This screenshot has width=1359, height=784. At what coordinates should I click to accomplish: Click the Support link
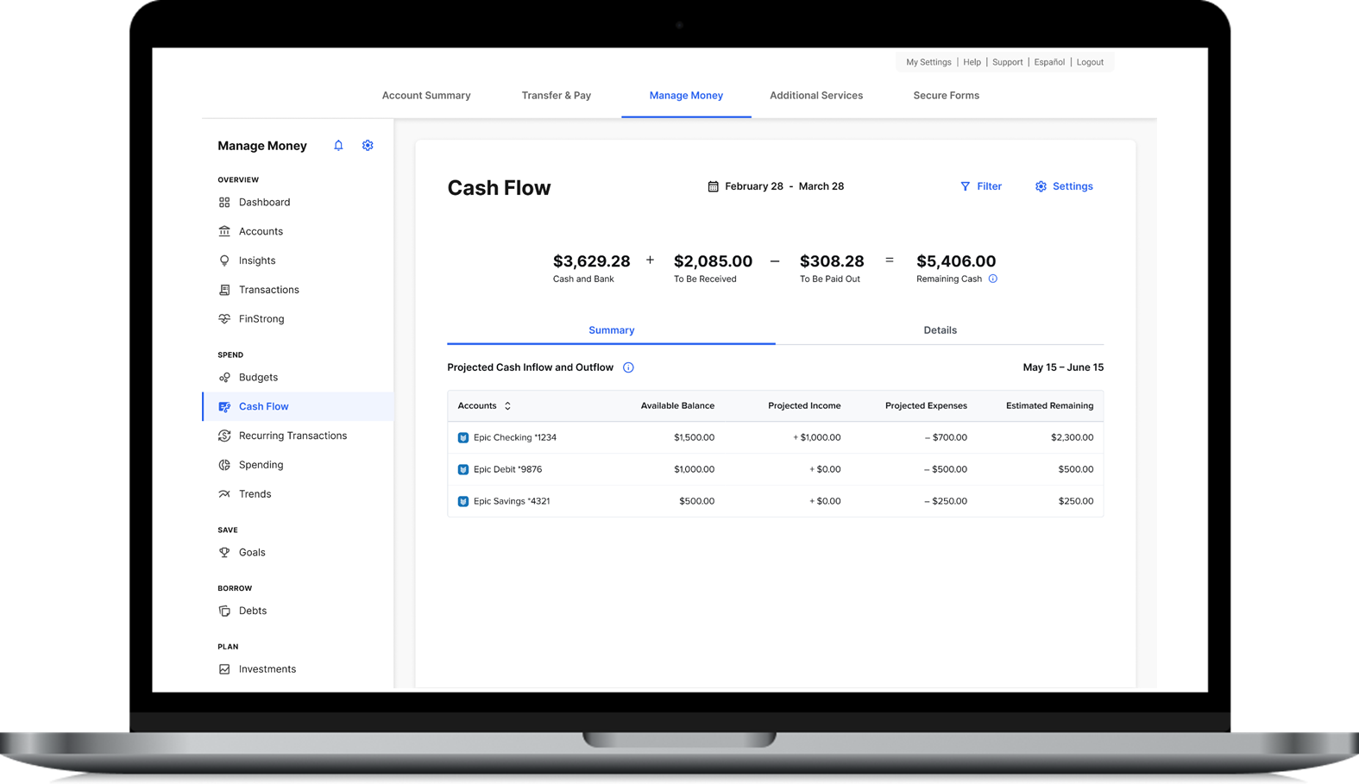(1007, 62)
